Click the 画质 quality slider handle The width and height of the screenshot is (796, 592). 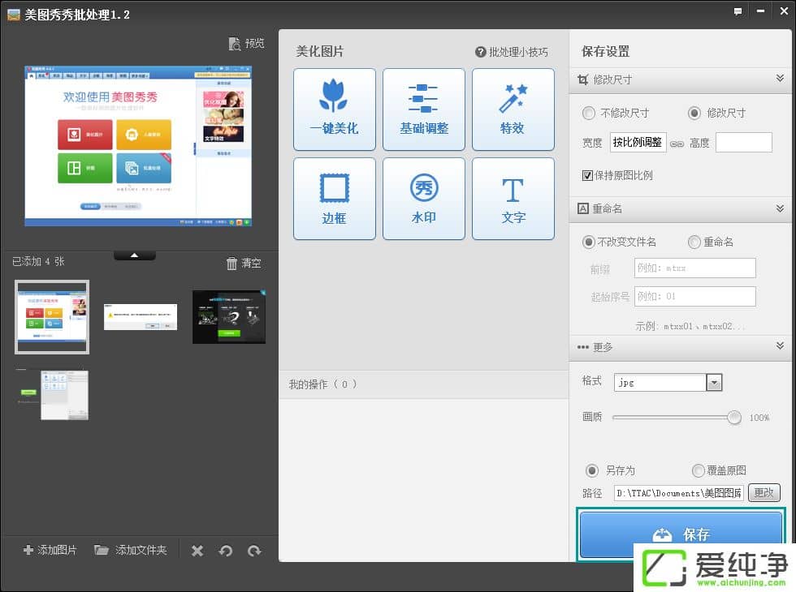(734, 418)
